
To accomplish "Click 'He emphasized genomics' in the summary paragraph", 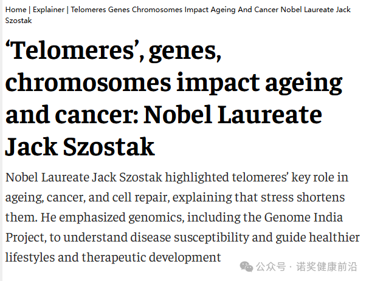I will tap(112, 217).
